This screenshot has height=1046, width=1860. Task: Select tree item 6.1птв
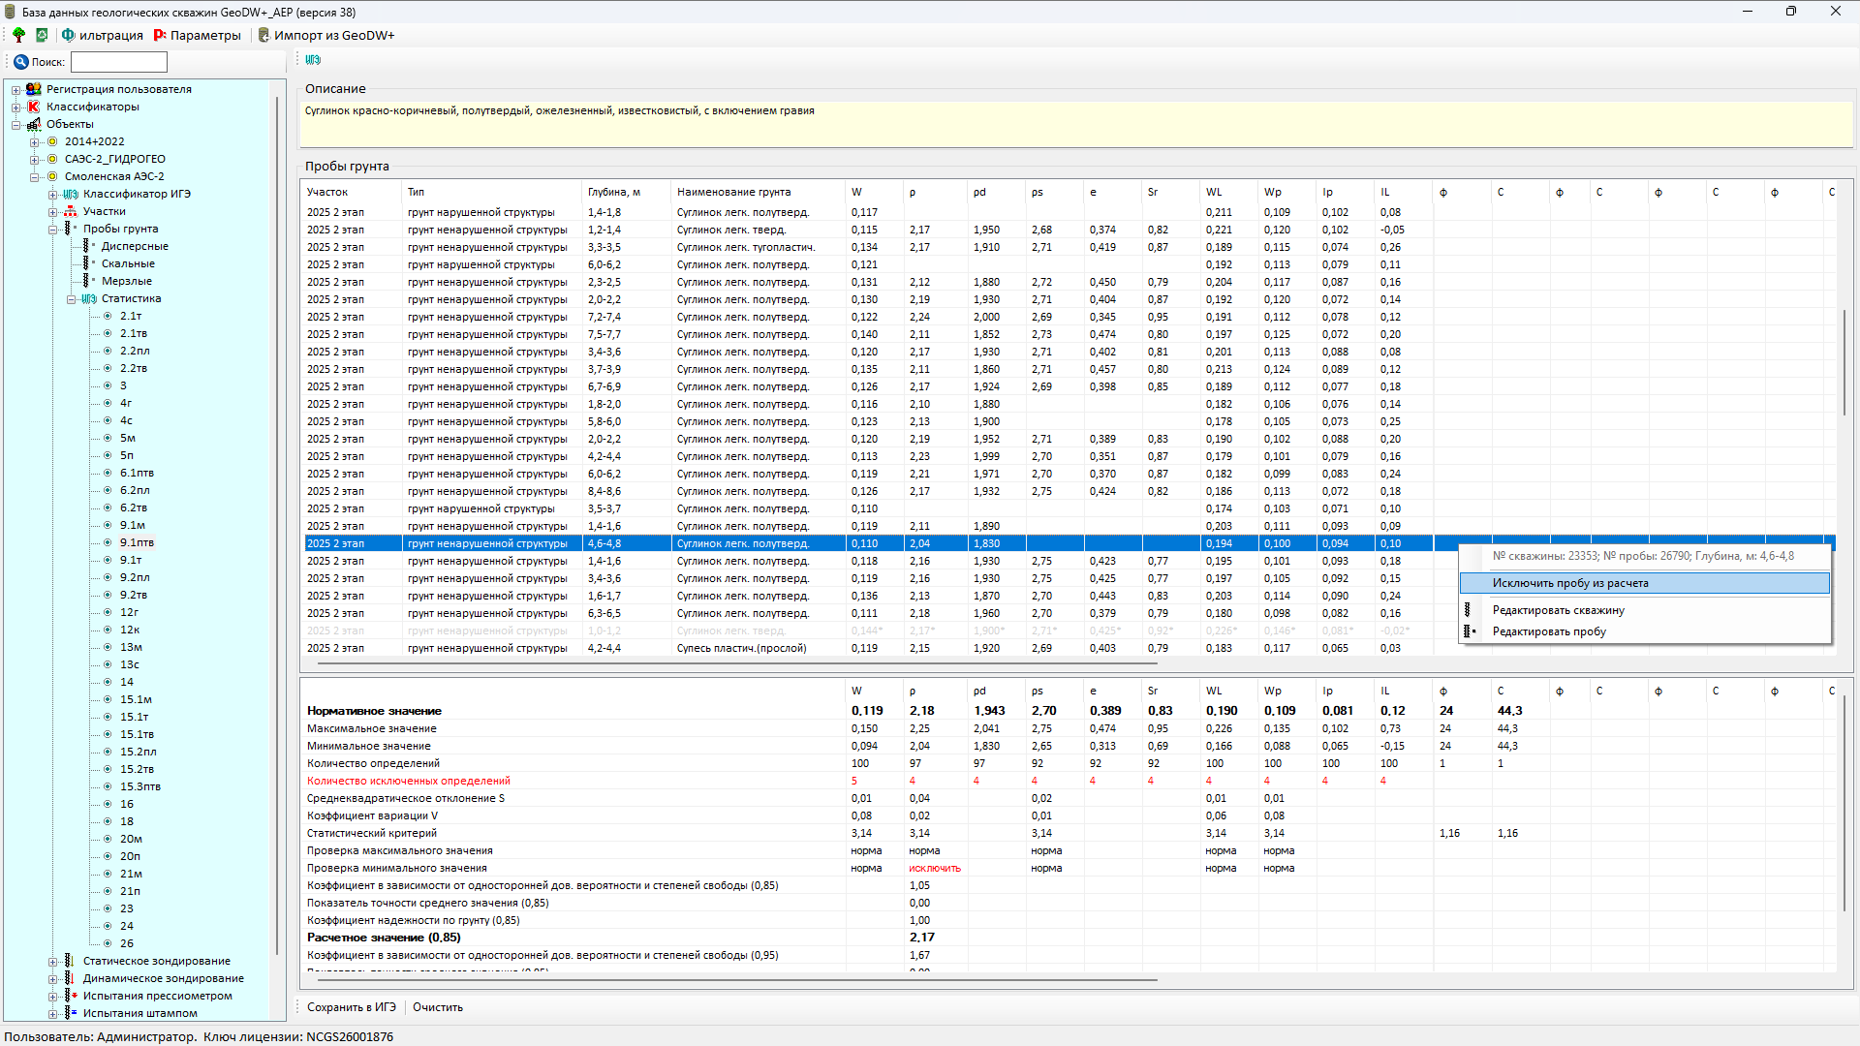(137, 473)
